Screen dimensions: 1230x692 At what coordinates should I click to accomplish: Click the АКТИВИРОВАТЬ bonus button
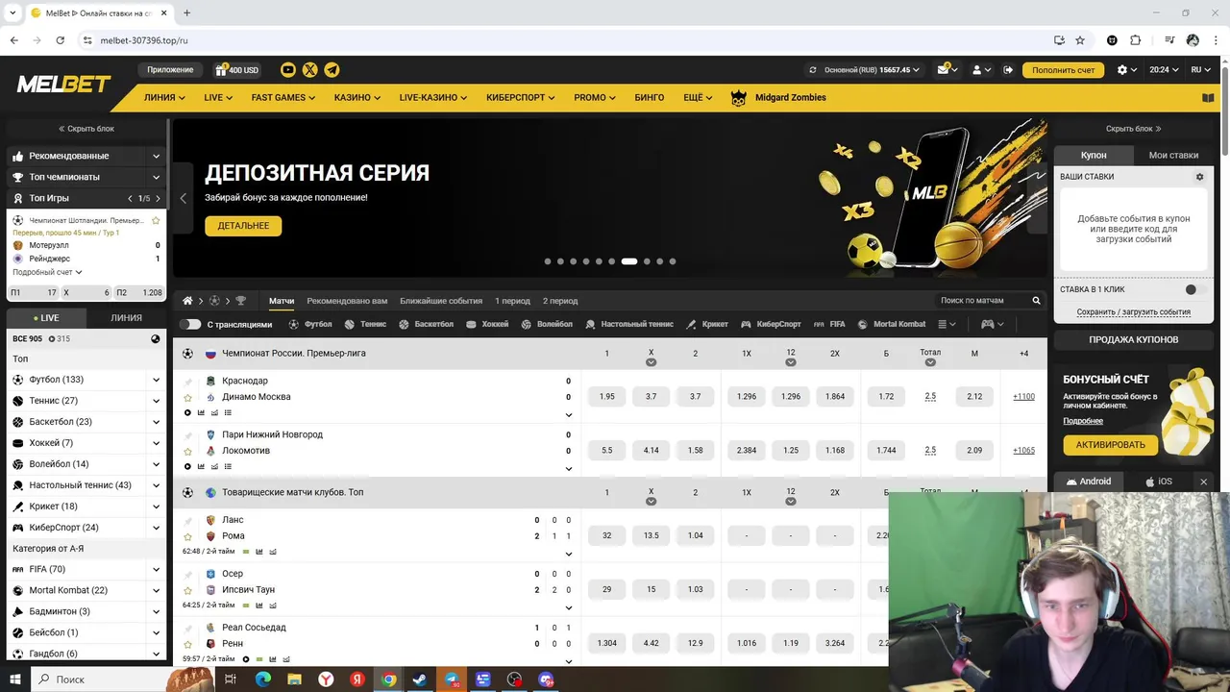click(x=1110, y=445)
